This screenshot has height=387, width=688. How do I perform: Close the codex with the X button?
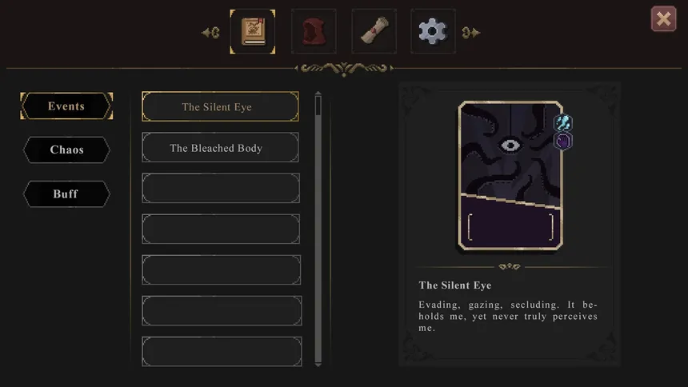pos(663,19)
